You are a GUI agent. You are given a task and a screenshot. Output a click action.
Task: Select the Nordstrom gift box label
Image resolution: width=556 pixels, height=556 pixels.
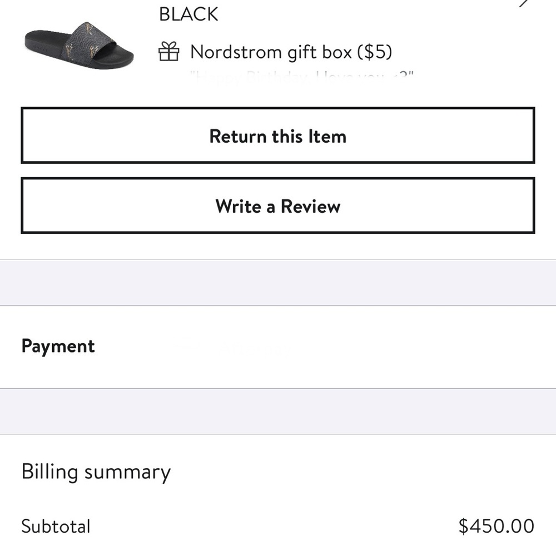271,52
